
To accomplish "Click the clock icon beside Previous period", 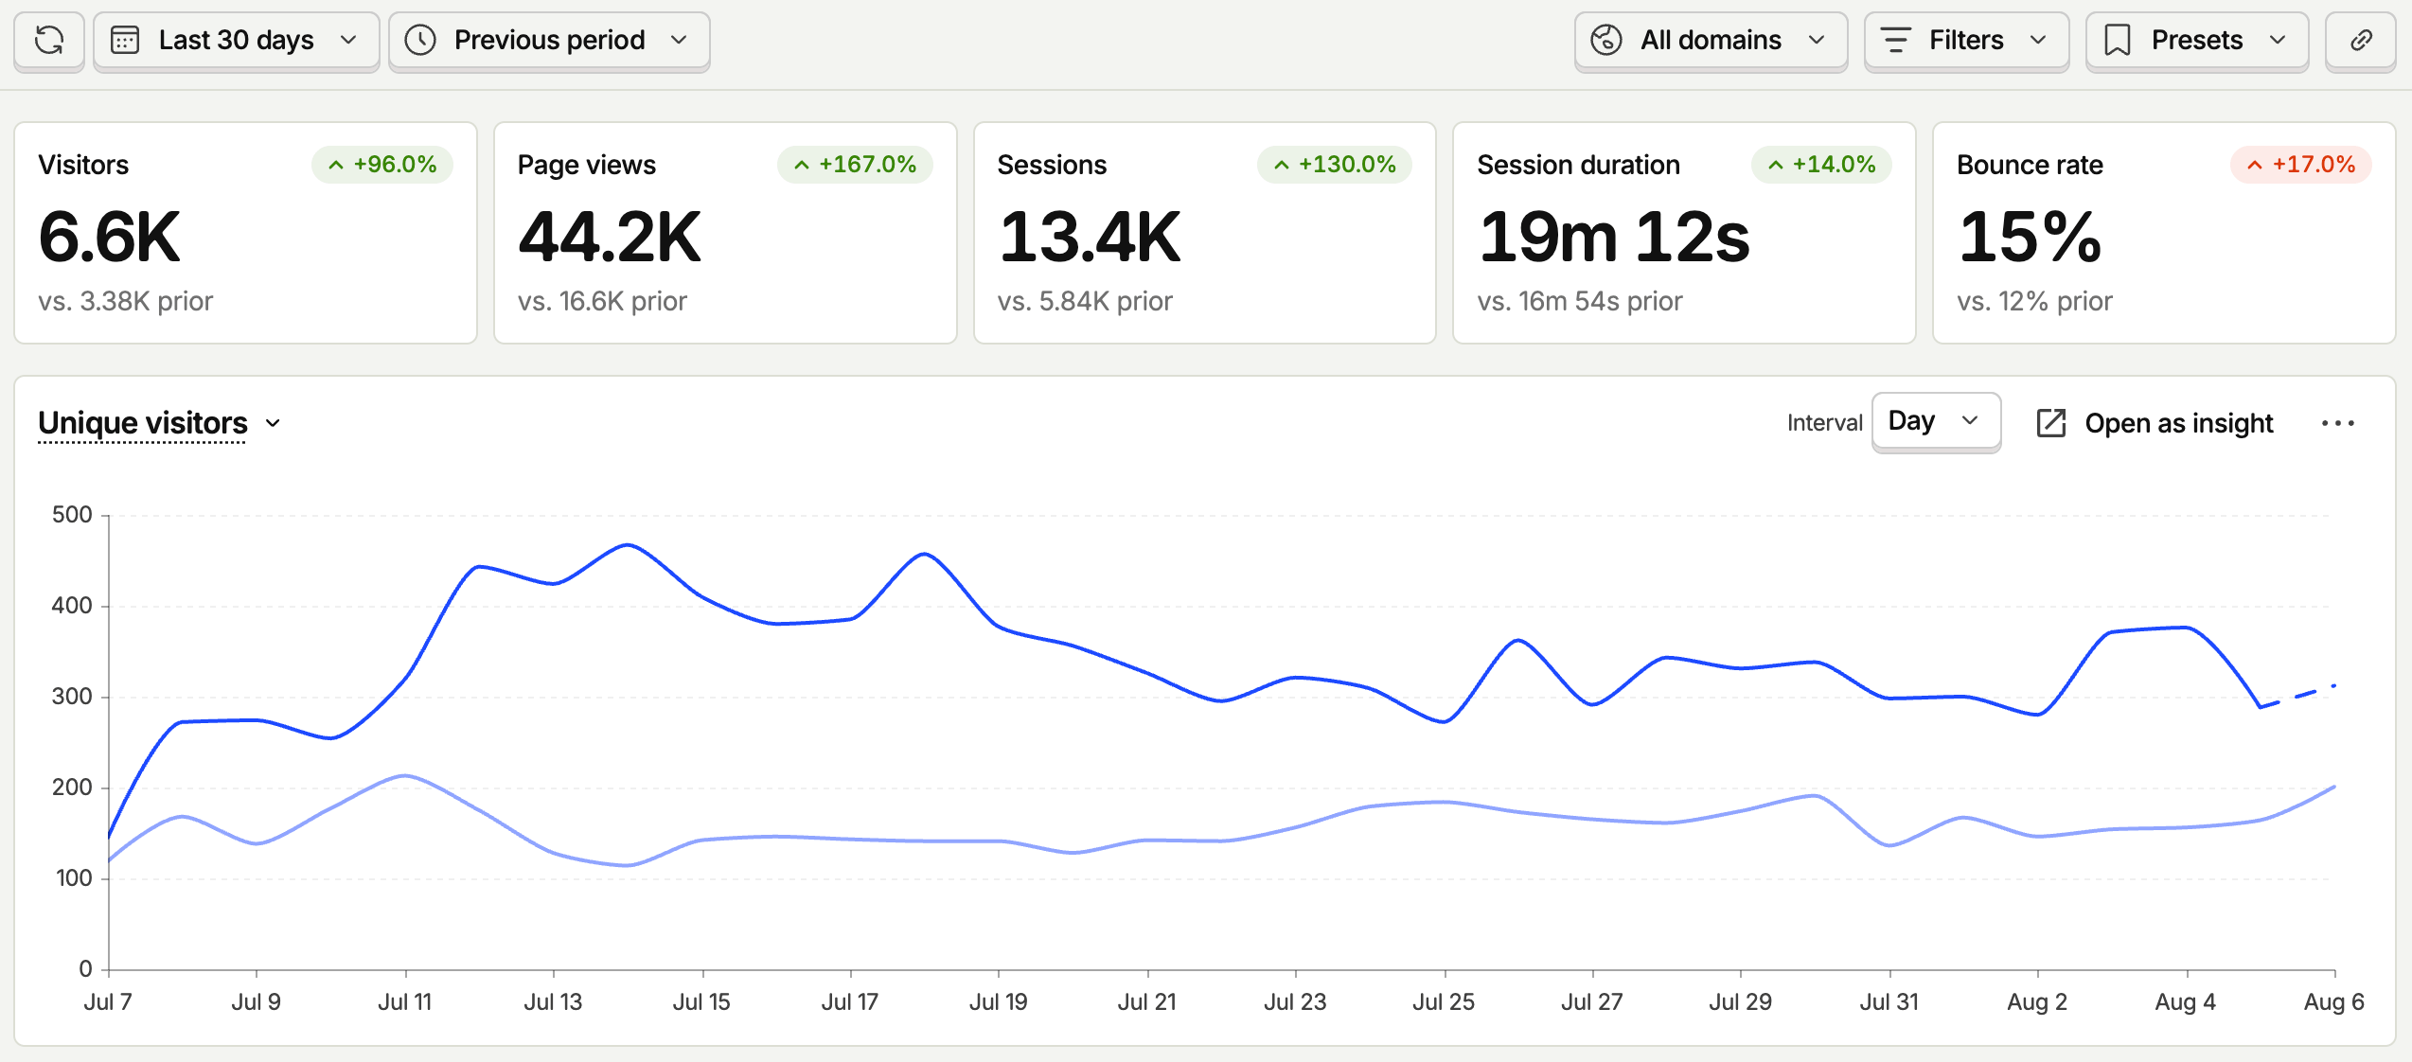I will 420,41.
